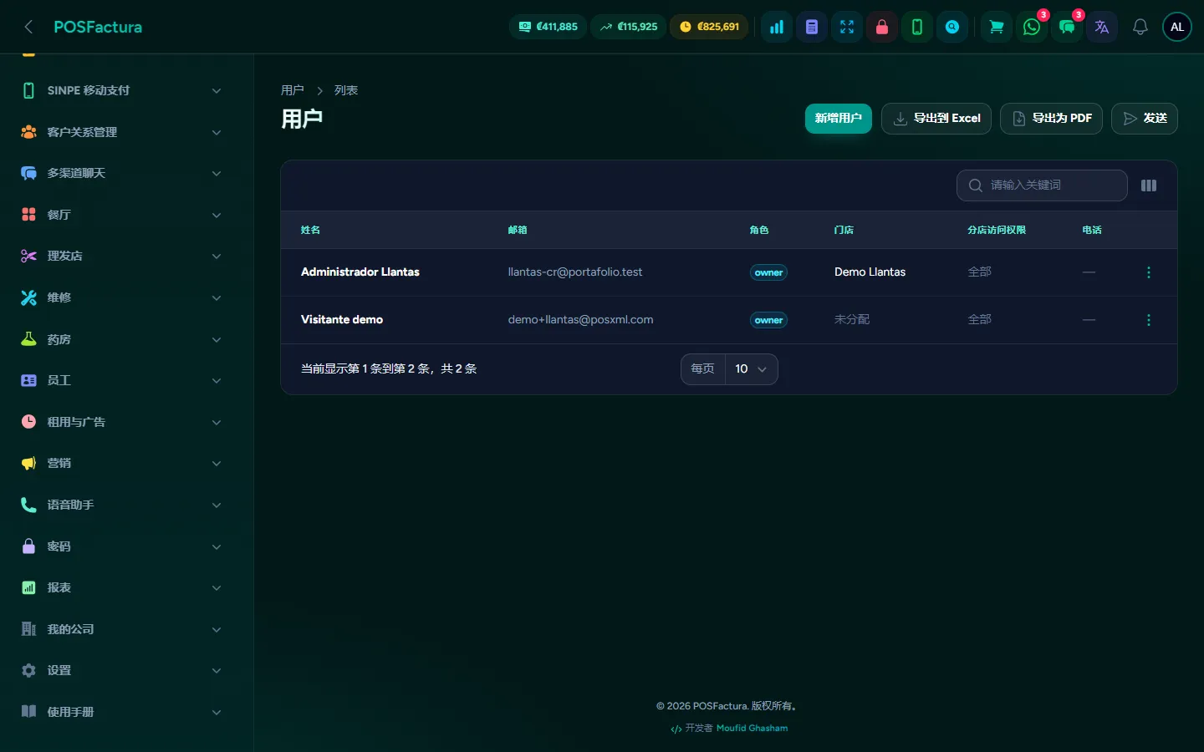Click the green mobile phone icon
The width and height of the screenshot is (1204, 752).
point(917,27)
